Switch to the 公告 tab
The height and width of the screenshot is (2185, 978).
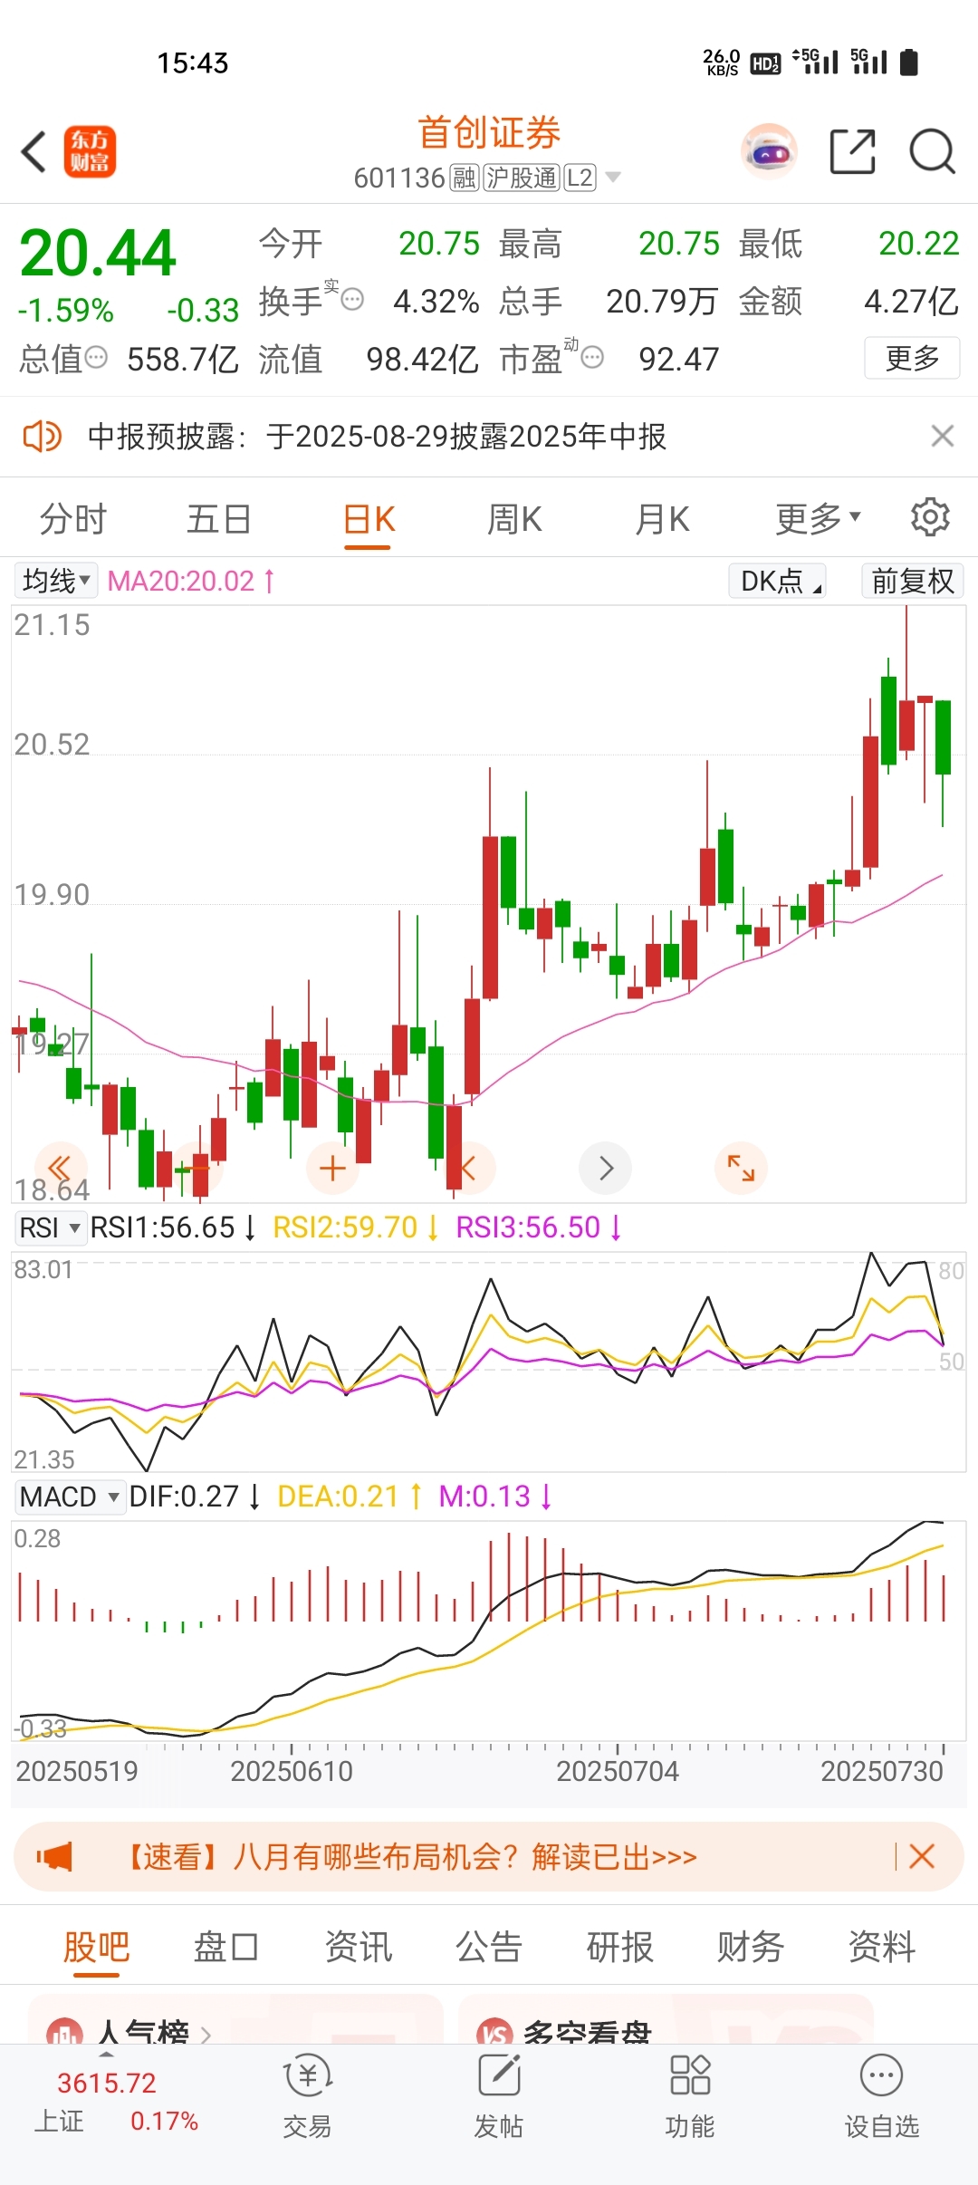pos(489,1946)
